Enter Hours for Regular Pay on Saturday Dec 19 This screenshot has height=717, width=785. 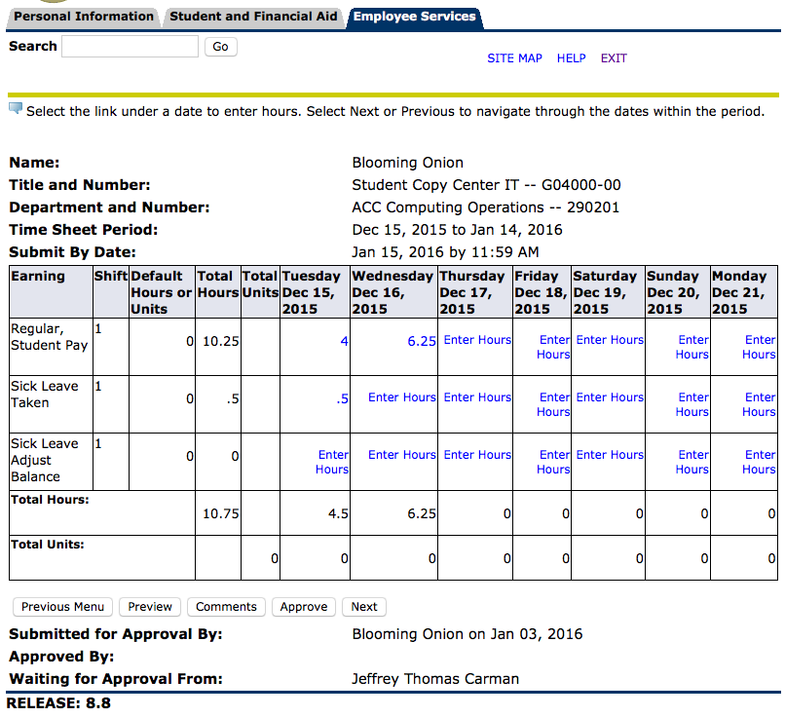[x=610, y=340]
